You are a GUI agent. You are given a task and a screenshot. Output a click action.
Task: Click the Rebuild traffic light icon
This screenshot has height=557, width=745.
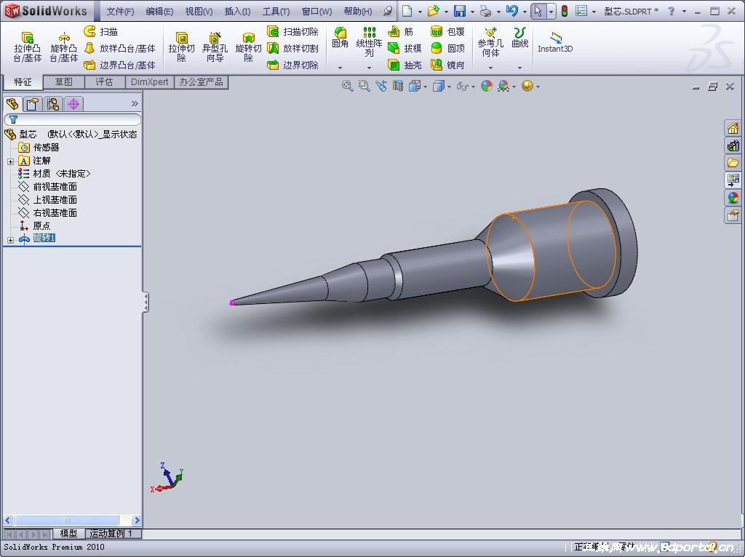565,11
